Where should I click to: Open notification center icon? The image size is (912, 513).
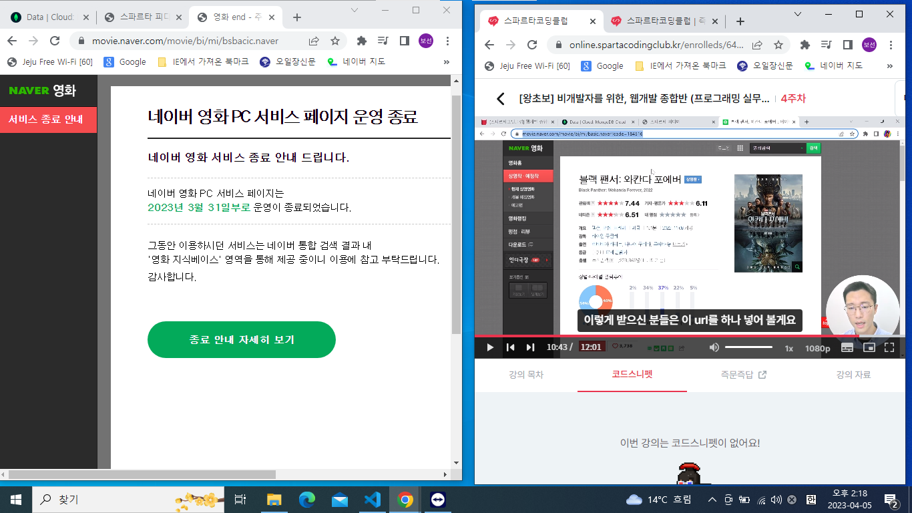pyautogui.click(x=891, y=499)
